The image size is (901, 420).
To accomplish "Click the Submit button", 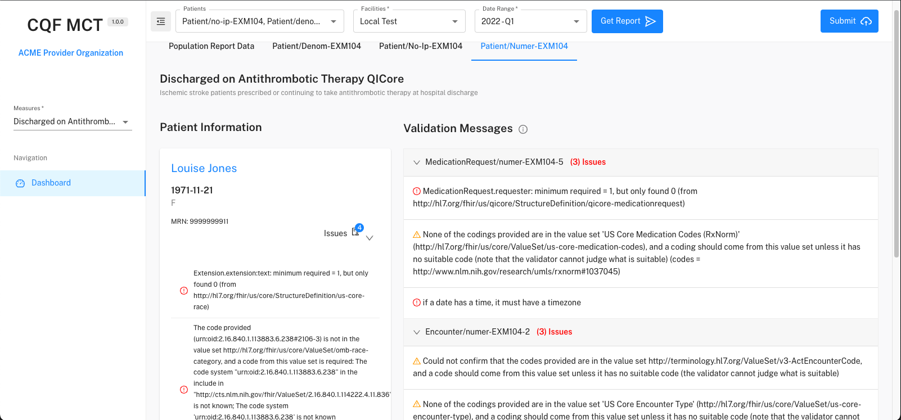I will [x=849, y=21].
